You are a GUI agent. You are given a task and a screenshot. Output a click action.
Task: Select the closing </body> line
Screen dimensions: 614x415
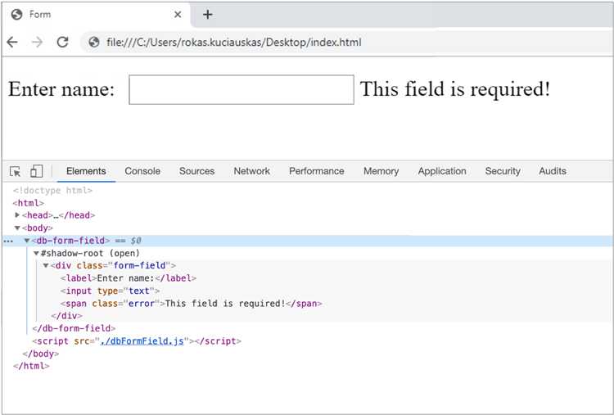point(41,354)
